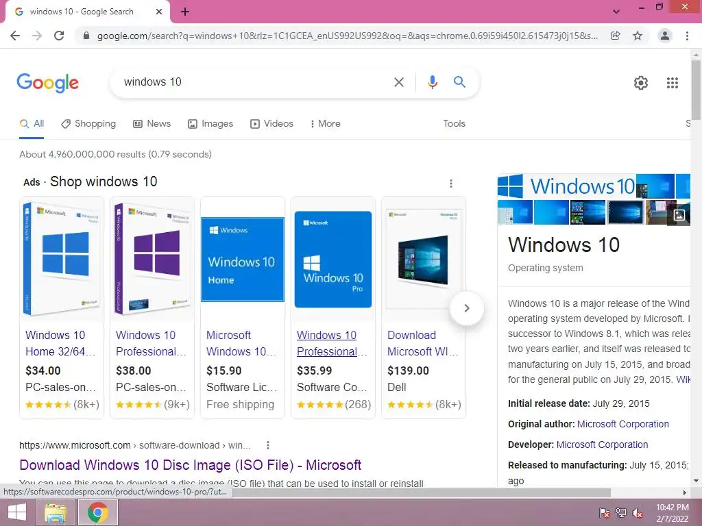Viewport: 702px width, 526px height.
Task: Open Microsoft Windows 10 $15.90 link
Action: pos(242,343)
